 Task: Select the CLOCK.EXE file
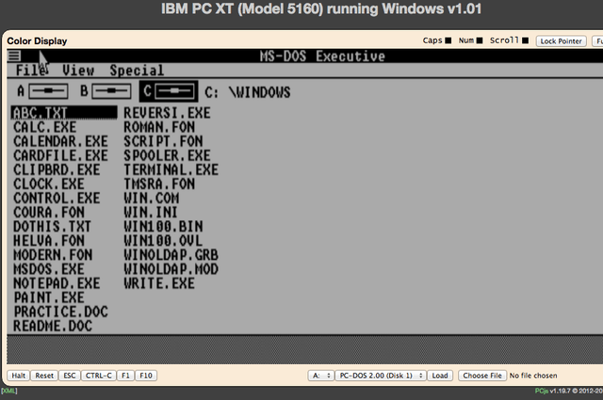tap(49, 184)
